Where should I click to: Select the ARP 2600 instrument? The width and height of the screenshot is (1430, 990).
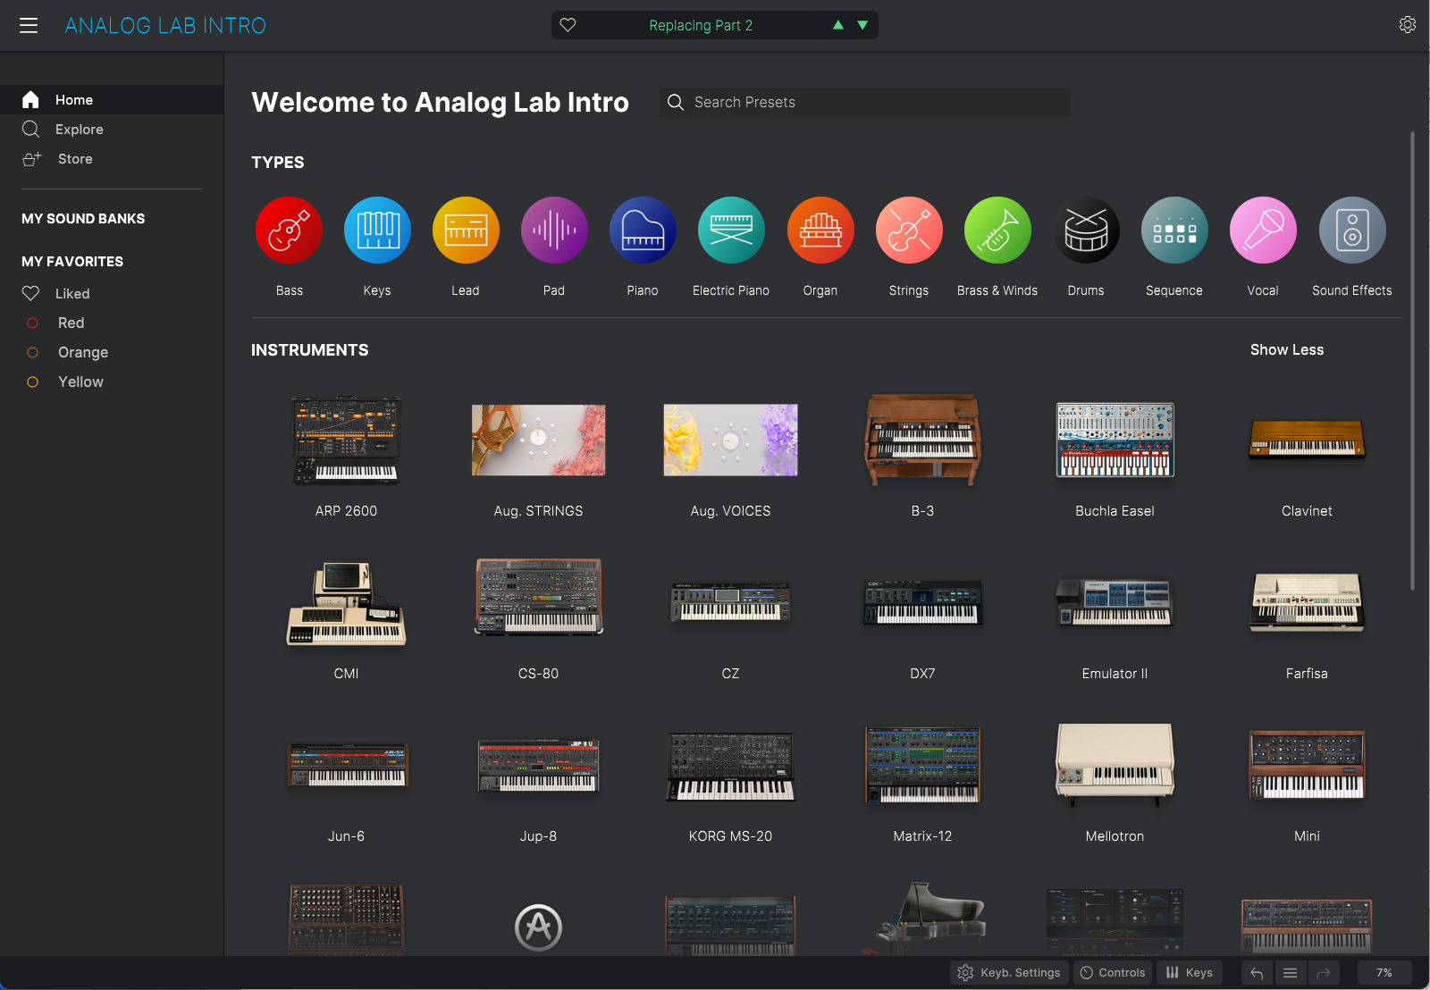[x=346, y=441]
